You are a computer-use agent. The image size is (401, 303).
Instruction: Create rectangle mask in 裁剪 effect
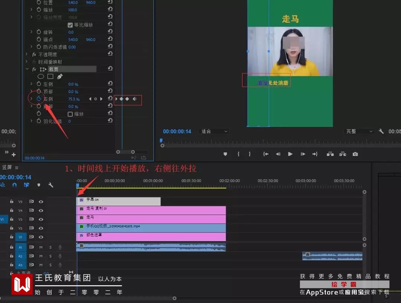coord(50,76)
